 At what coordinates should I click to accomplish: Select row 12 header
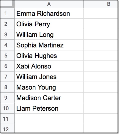tap(7, 128)
